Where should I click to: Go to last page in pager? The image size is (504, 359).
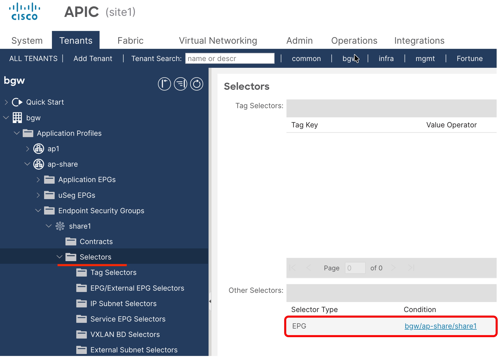click(411, 268)
